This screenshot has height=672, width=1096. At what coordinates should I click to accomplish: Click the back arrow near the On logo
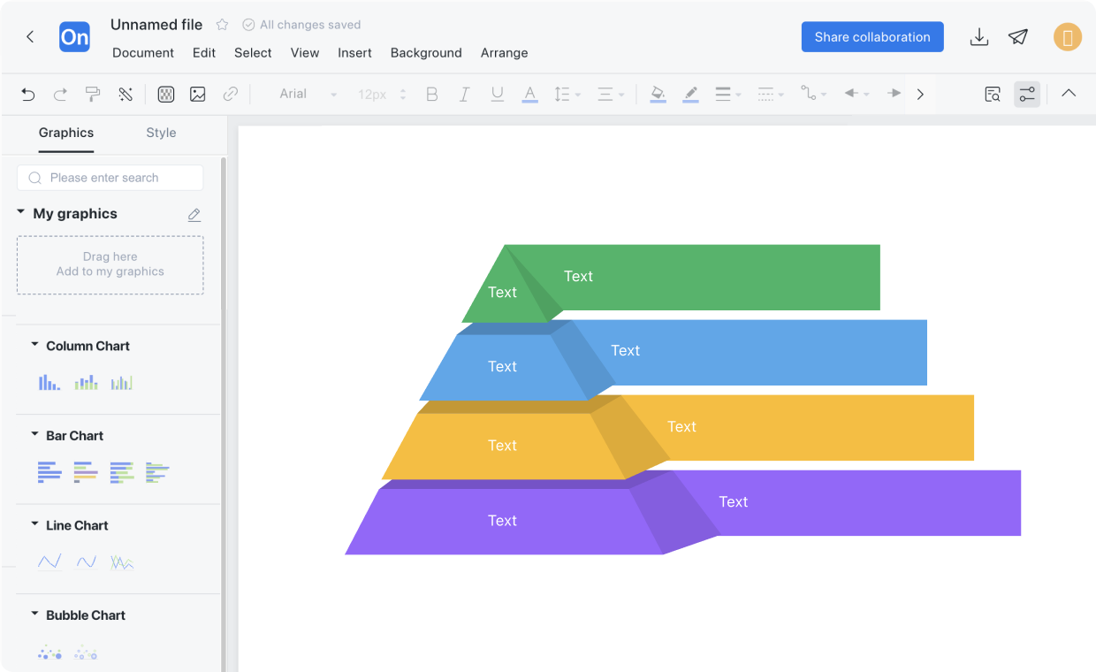pos(30,37)
